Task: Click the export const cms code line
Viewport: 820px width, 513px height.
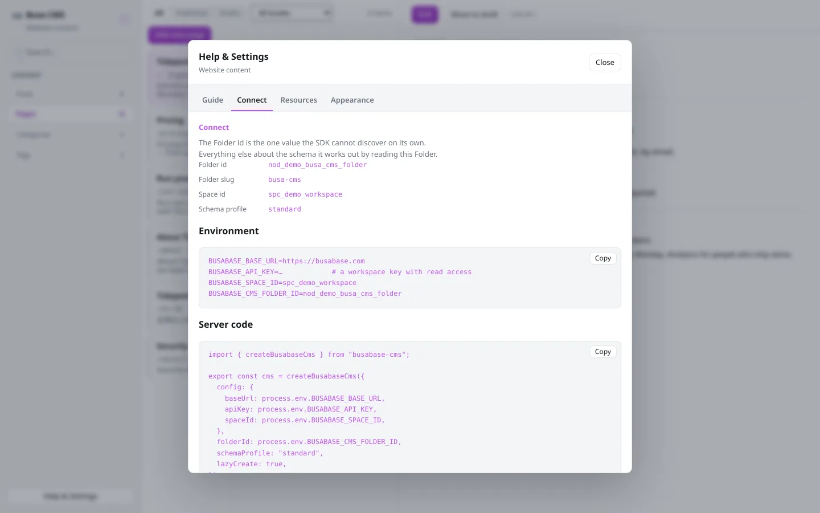Action: pos(286,376)
